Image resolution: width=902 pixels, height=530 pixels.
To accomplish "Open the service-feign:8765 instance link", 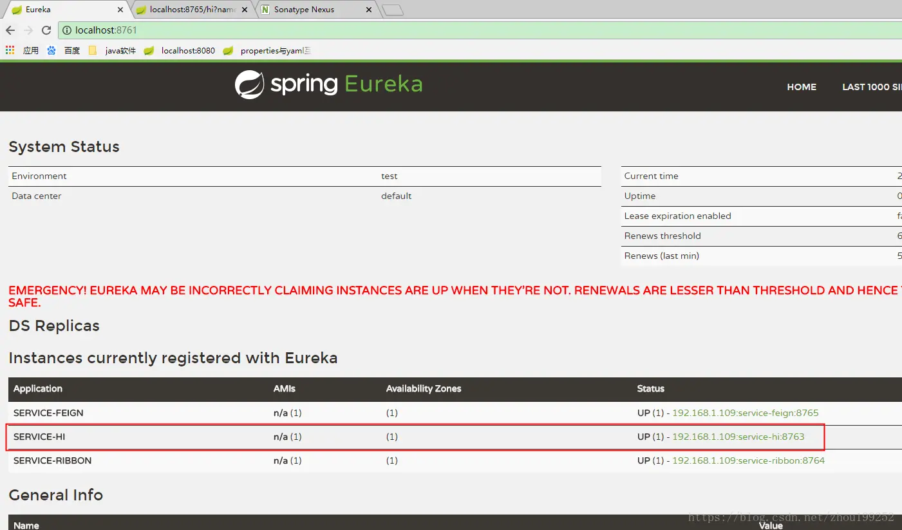I will click(x=745, y=413).
